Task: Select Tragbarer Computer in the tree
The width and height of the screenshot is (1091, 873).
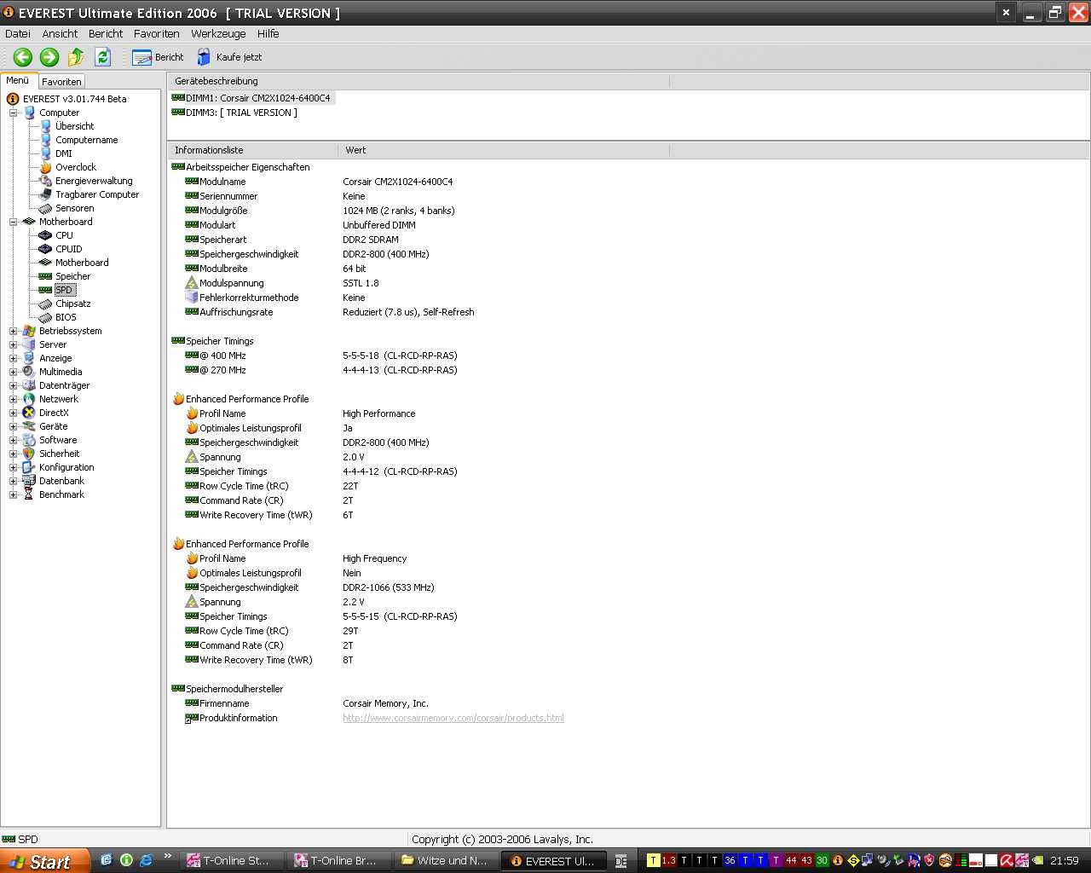Action: (x=96, y=194)
